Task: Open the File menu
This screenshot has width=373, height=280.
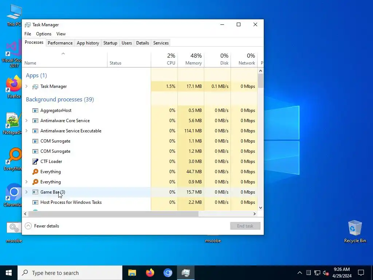Action: pos(28,34)
